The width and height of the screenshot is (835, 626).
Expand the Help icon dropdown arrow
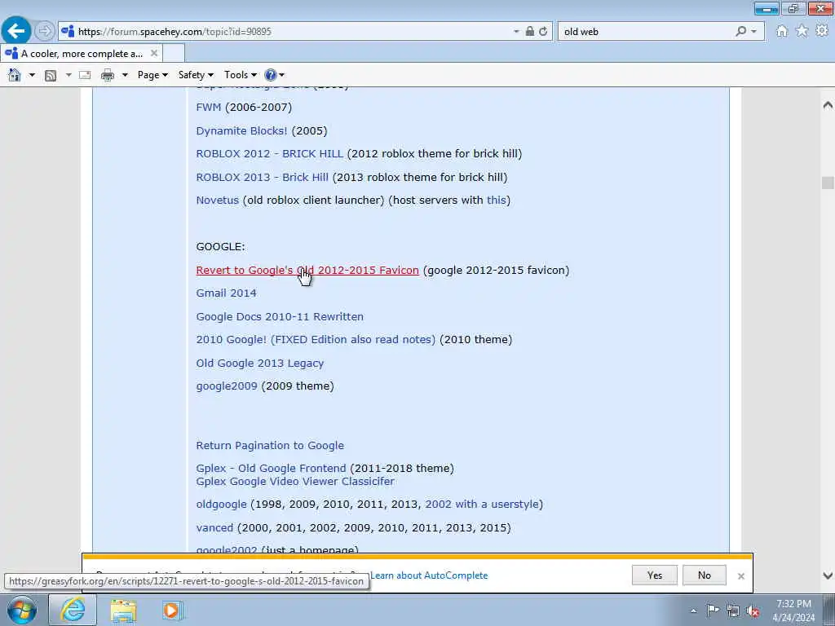point(281,75)
